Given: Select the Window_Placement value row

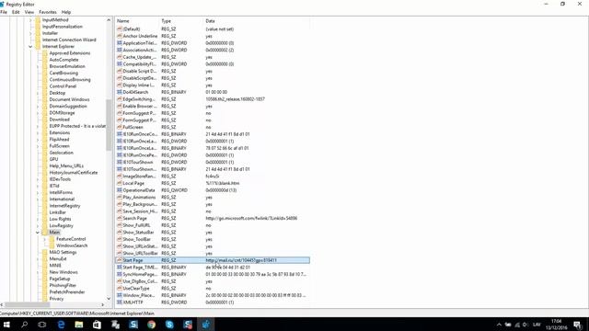Looking at the screenshot, I should [x=213, y=295].
